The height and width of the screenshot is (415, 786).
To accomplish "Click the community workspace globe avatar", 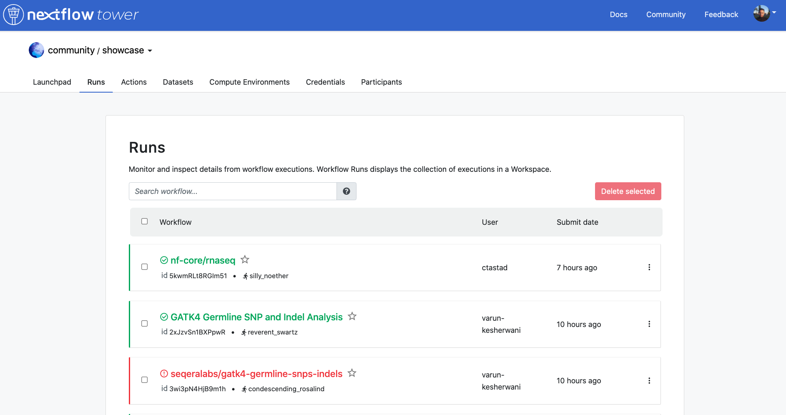I will coord(36,50).
